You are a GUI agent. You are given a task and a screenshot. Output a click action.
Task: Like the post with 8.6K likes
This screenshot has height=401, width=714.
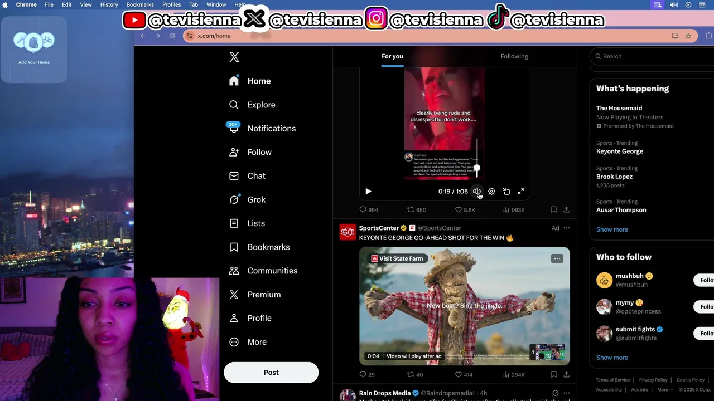tap(465, 210)
